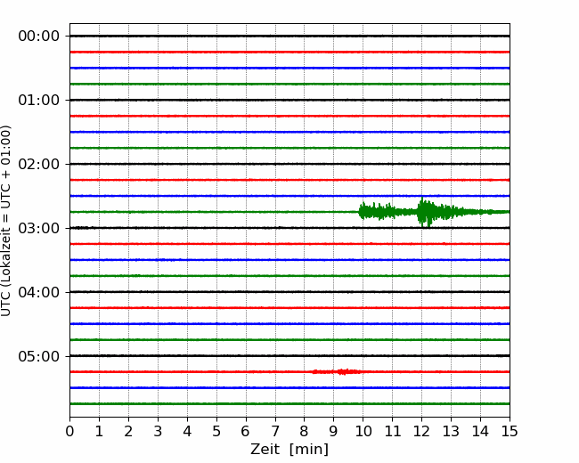Click the 01:00 time label on the y-axis

(x=39, y=100)
